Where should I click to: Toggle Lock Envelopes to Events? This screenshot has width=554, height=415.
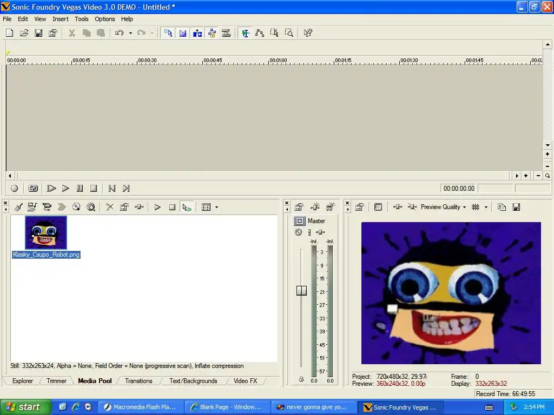[212, 33]
